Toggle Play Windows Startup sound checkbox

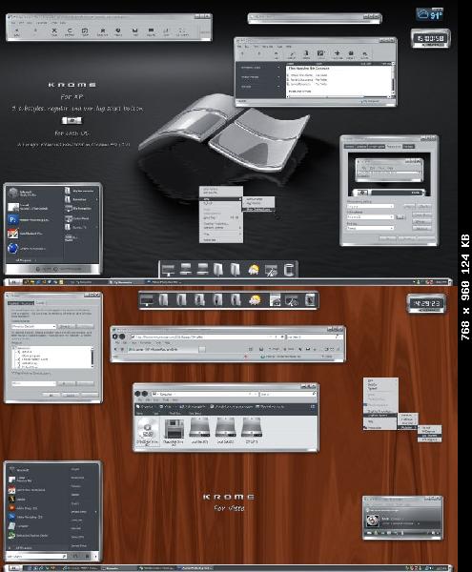[12, 373]
